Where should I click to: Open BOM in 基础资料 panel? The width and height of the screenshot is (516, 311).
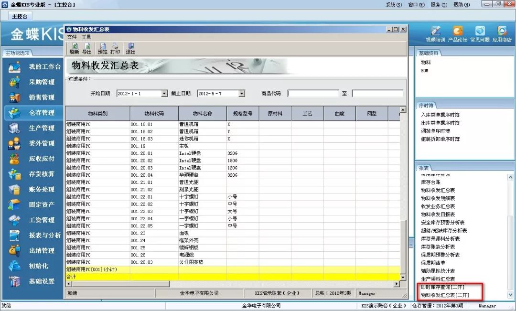425,70
